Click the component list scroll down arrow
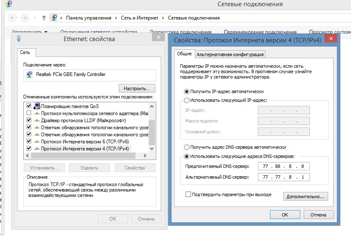The height and width of the screenshot is (236, 351). click(152, 149)
